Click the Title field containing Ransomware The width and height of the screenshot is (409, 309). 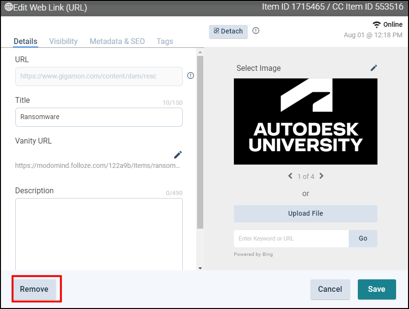point(99,117)
